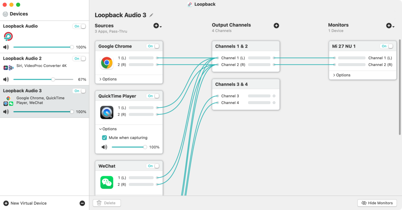Select Loopback Audio 3 device in sidebar
The height and width of the screenshot is (210, 402).
click(45, 101)
